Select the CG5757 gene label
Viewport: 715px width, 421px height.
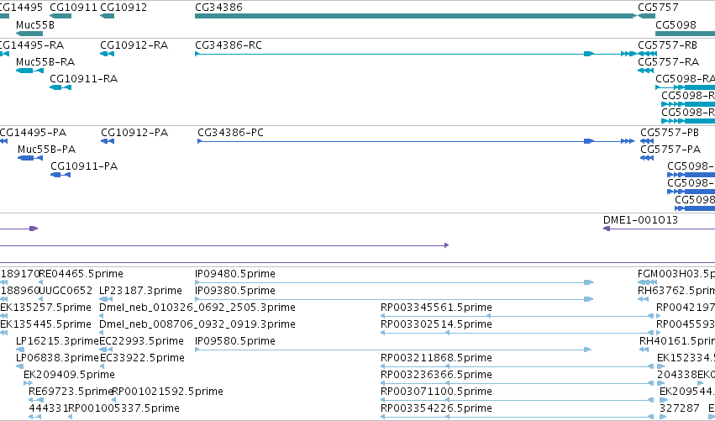658,8
